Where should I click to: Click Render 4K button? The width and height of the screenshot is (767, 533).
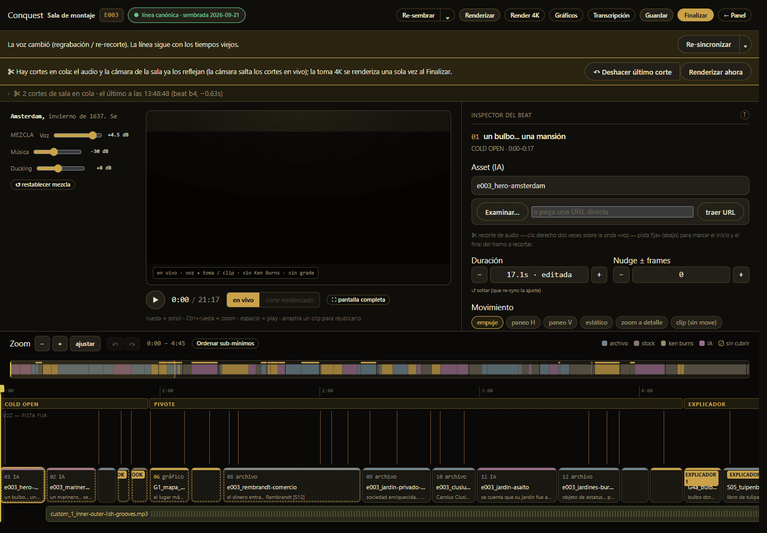coord(525,15)
